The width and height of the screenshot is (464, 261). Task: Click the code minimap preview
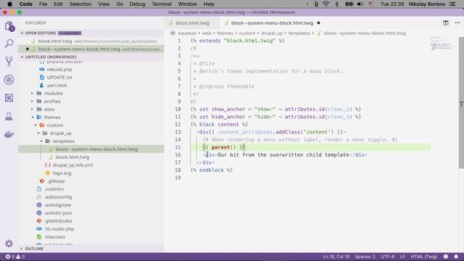point(443,43)
